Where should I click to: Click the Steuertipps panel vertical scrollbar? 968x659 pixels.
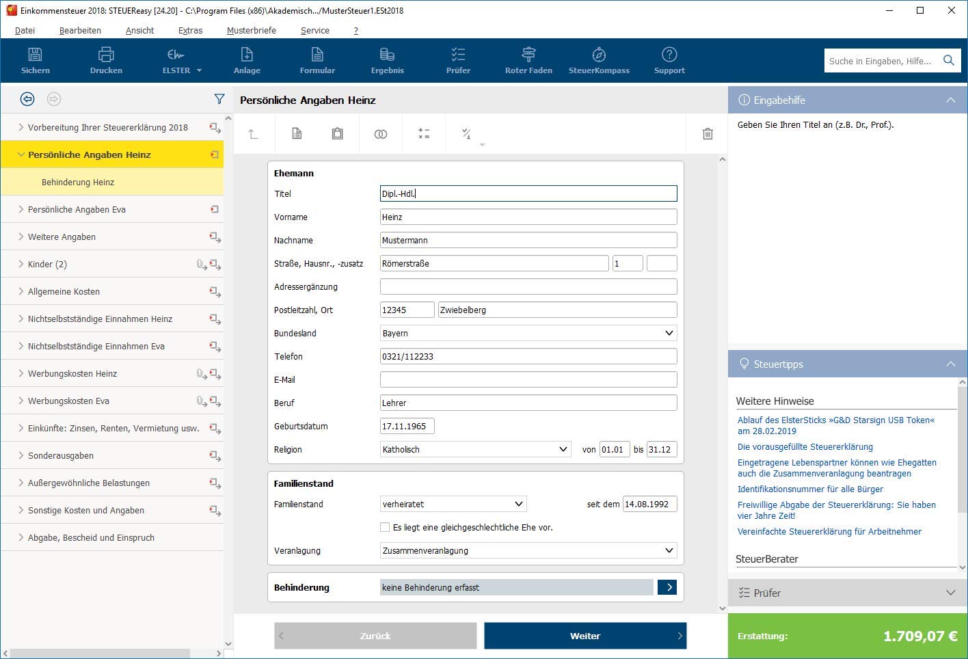pyautogui.click(x=963, y=449)
